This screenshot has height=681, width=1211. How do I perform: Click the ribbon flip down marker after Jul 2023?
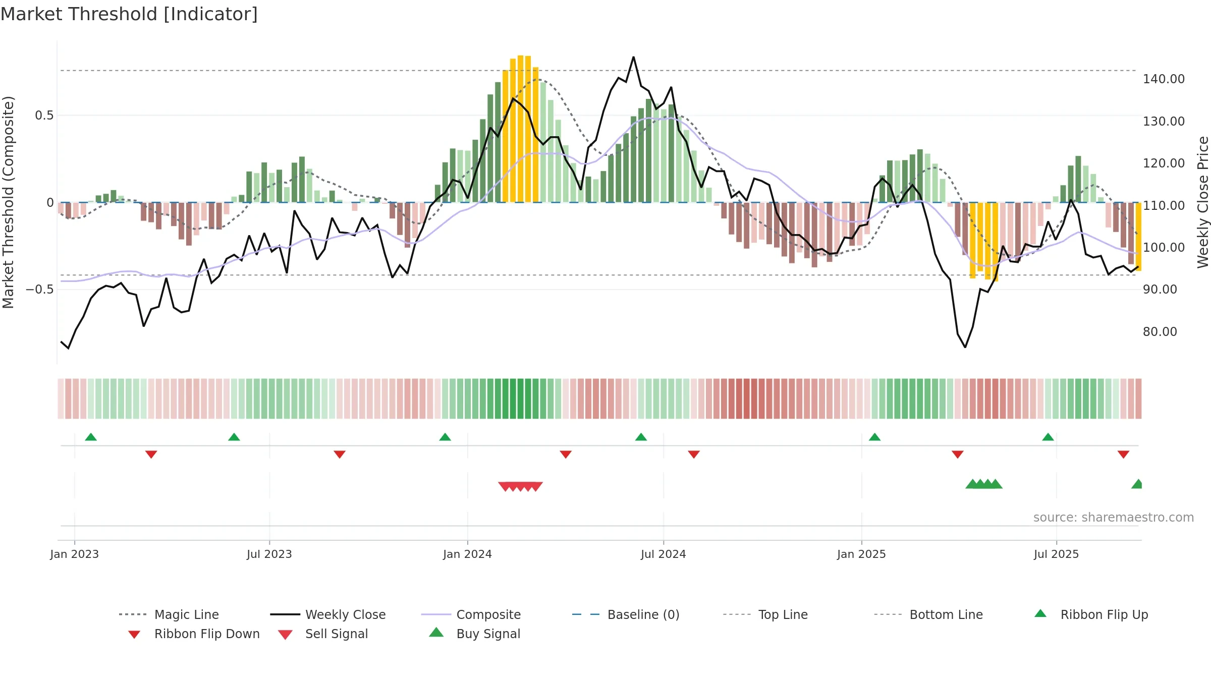340,455
